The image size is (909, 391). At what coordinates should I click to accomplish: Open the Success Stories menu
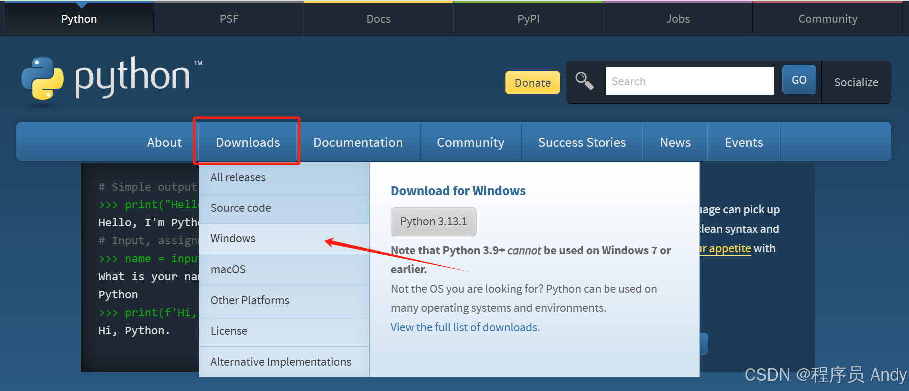[x=582, y=142]
